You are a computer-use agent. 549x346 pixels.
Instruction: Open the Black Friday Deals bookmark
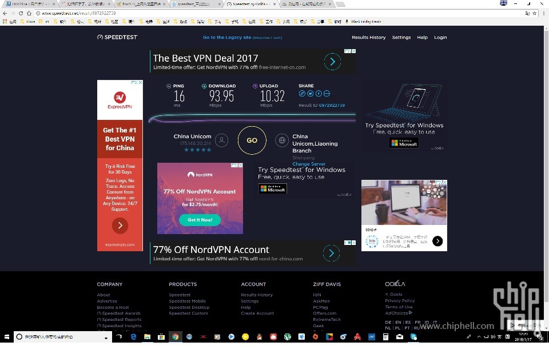pos(364,22)
